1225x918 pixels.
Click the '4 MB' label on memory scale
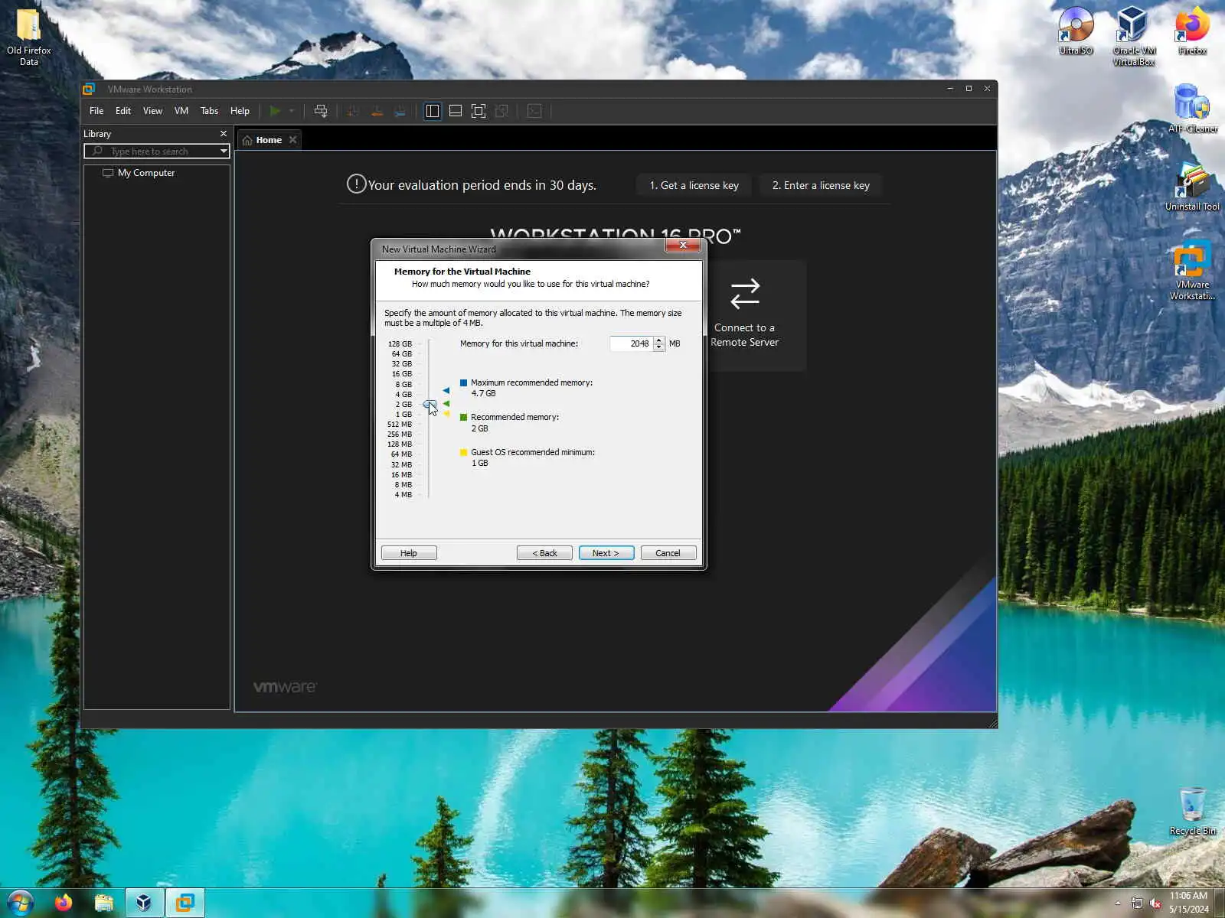[403, 495]
